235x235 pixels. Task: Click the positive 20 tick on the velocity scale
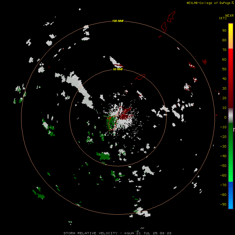click(x=224, y=98)
